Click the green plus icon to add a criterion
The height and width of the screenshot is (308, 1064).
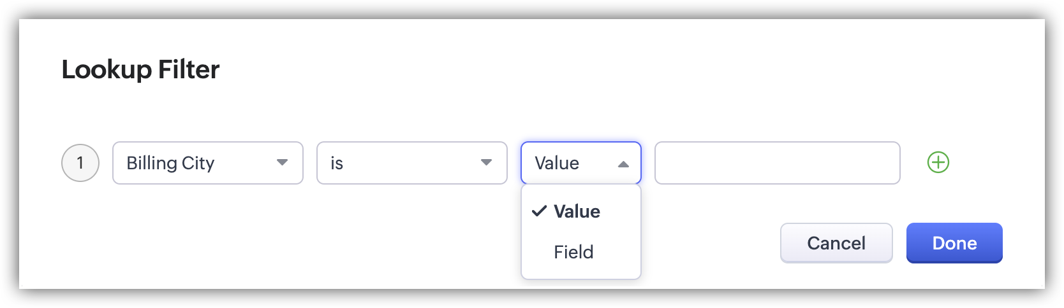tap(938, 163)
